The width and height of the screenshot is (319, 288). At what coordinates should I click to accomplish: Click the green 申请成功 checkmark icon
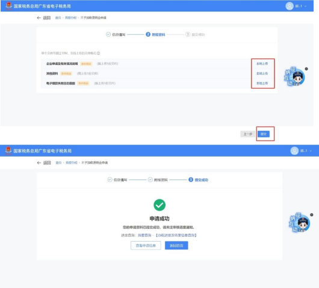pos(159,205)
